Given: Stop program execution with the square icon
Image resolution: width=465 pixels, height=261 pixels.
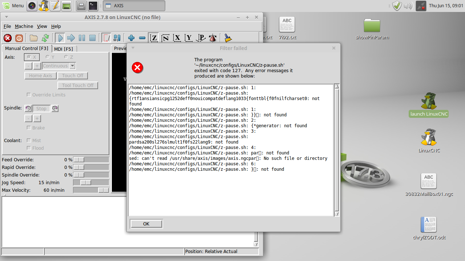Looking at the screenshot, I should [x=92, y=38].
